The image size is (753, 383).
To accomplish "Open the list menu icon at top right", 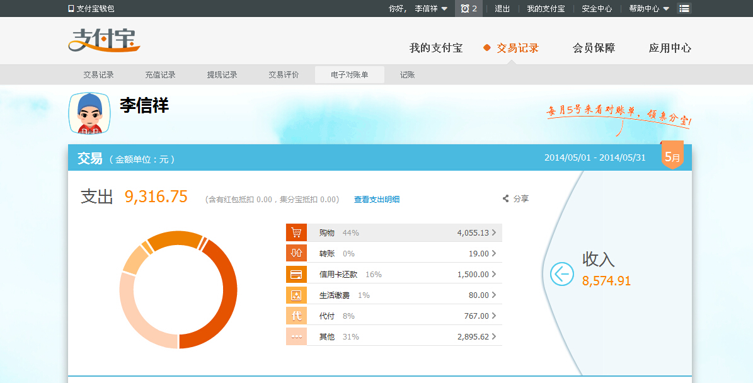I will tap(684, 9).
